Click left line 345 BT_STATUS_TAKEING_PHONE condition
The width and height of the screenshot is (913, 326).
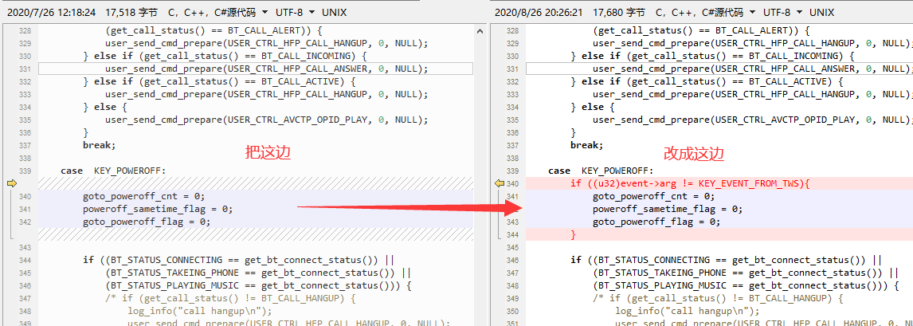coord(259,273)
